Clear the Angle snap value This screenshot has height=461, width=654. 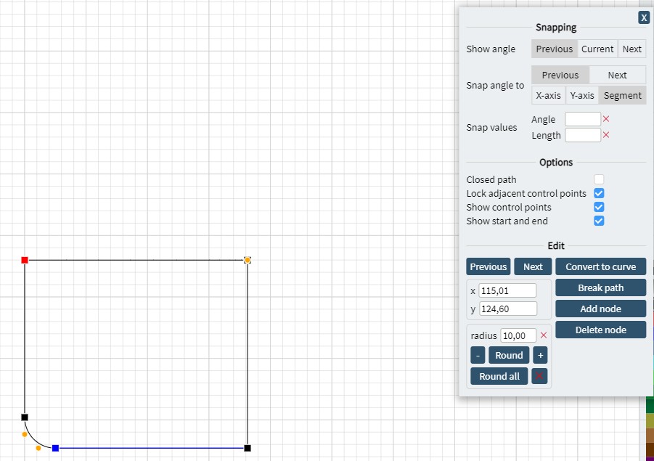(x=606, y=119)
